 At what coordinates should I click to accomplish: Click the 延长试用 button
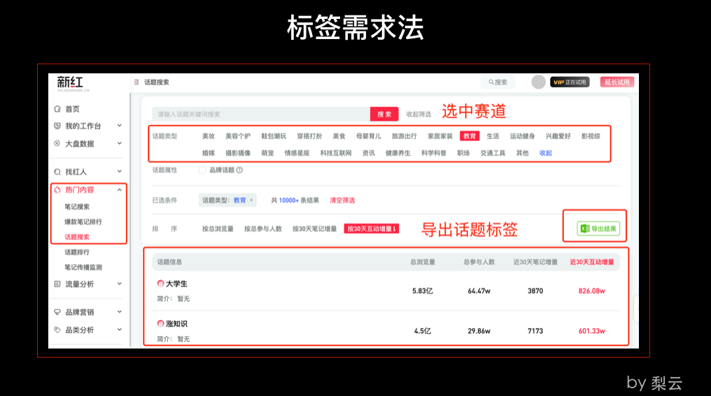[617, 82]
